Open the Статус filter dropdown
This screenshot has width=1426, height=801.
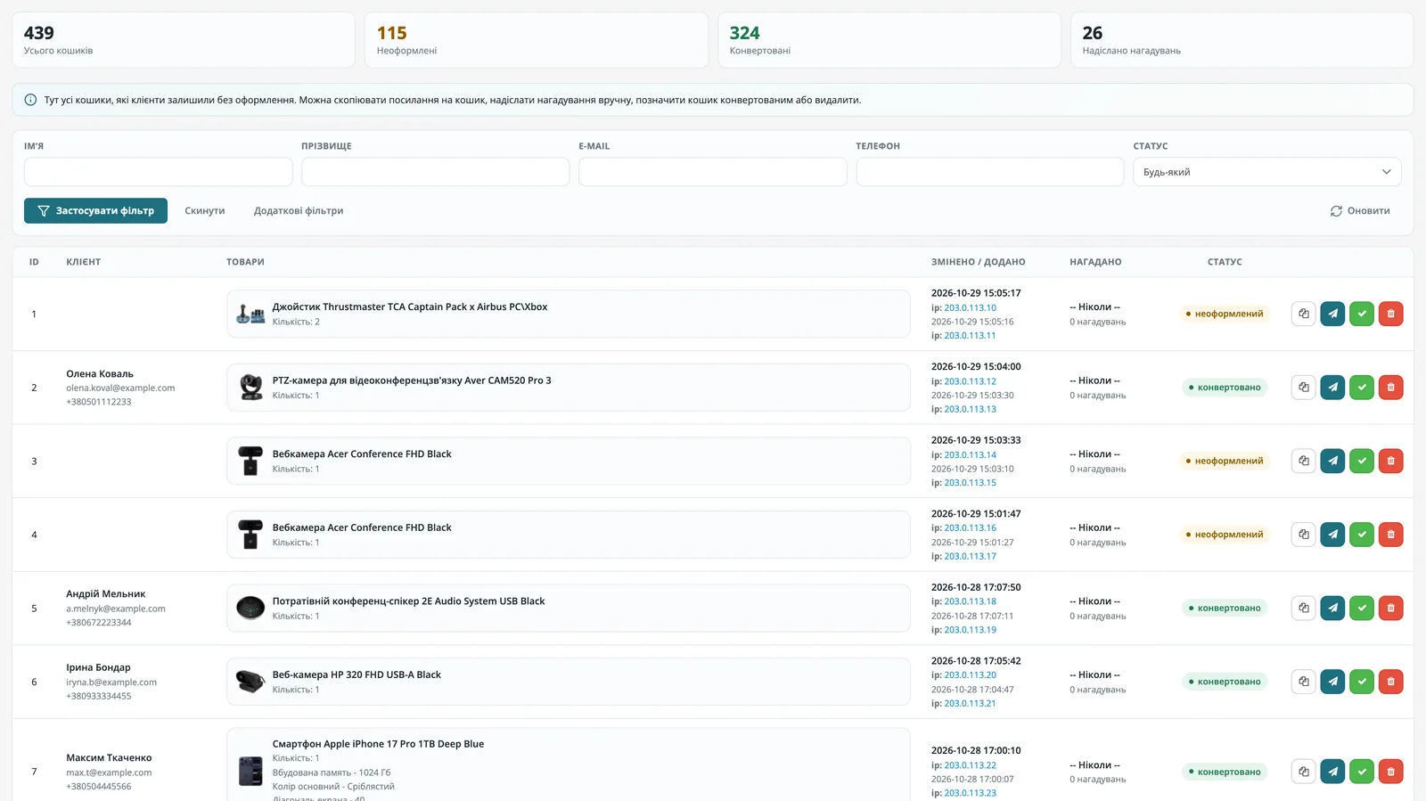(x=1266, y=172)
